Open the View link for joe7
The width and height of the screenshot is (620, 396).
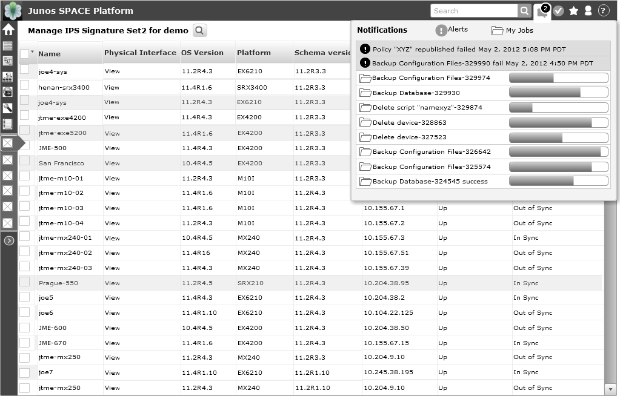click(x=112, y=372)
